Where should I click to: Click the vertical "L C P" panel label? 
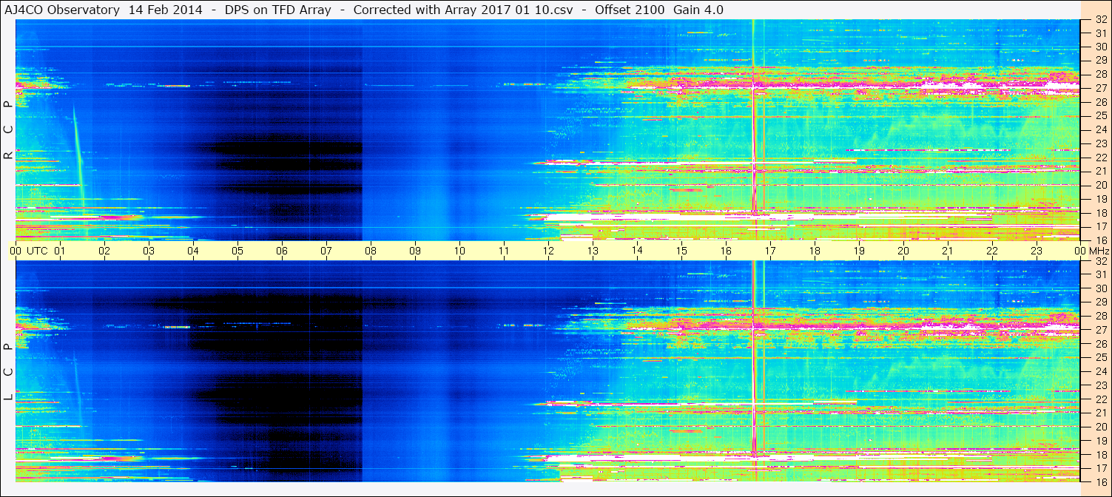coord(8,373)
